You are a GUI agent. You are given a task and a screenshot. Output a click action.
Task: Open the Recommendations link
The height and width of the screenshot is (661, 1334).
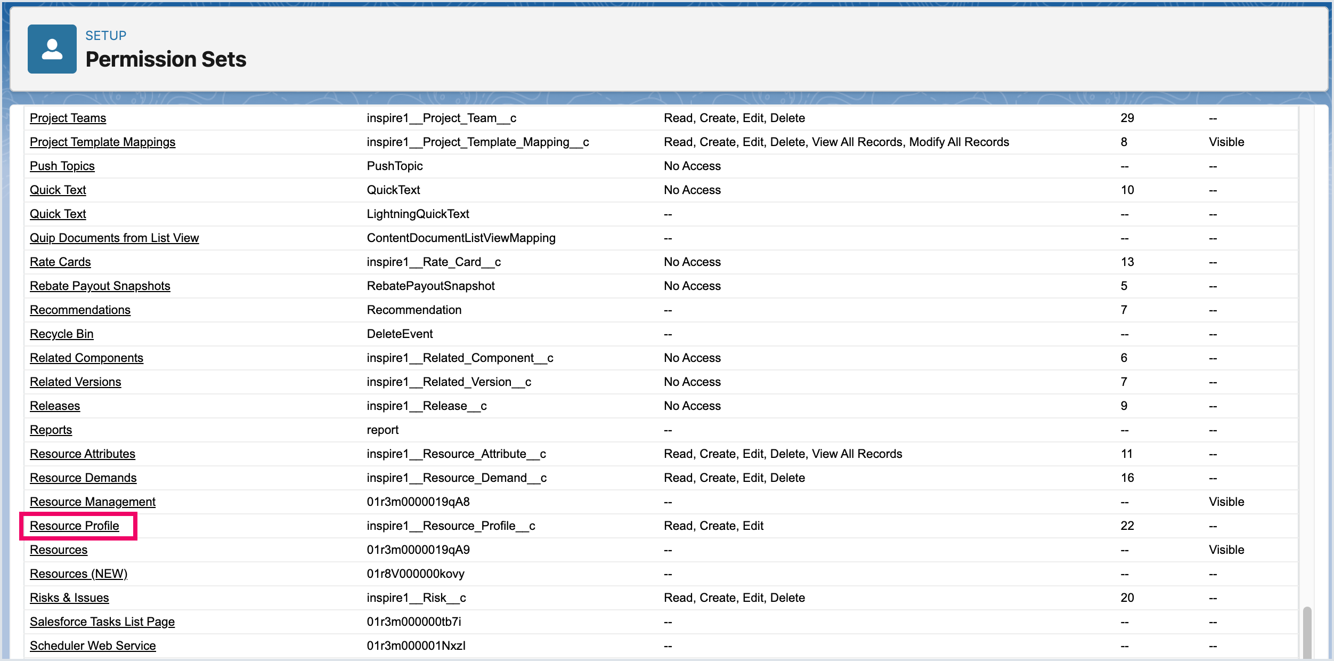point(80,310)
